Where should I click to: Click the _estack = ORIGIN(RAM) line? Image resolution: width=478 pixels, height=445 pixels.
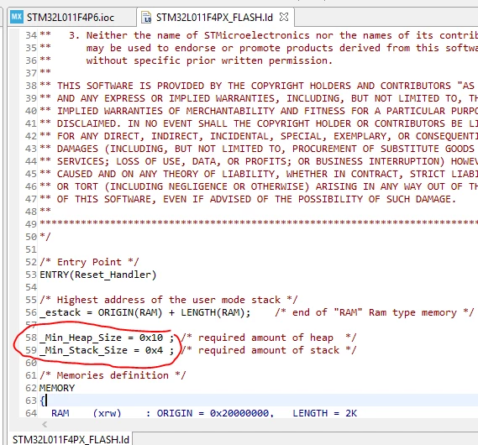coord(144,312)
